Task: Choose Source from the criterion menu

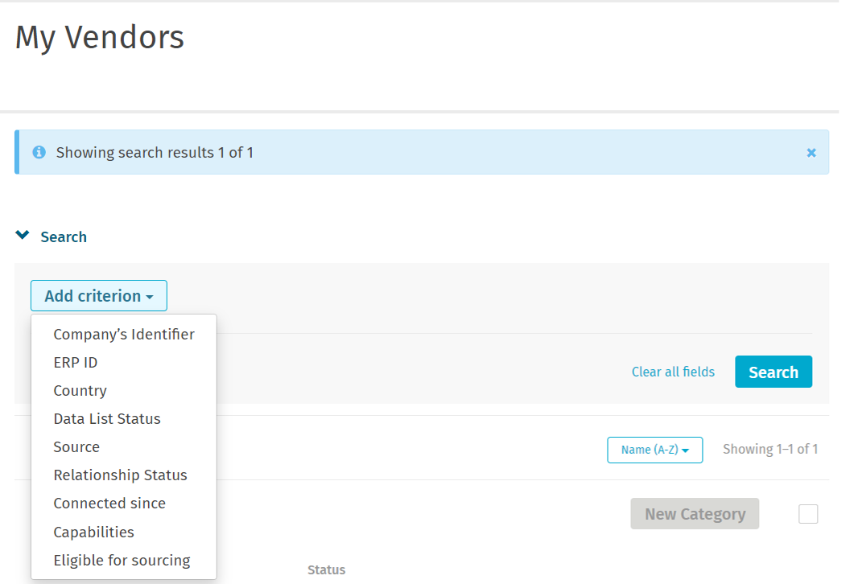Action: (x=76, y=447)
